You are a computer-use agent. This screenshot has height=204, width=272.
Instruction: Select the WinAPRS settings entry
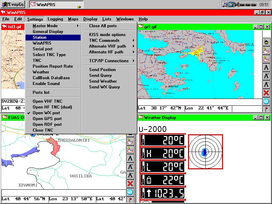53,43
